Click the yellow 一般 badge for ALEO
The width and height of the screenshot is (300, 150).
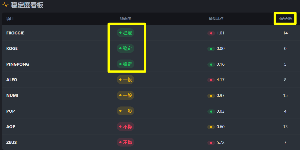click(126, 80)
